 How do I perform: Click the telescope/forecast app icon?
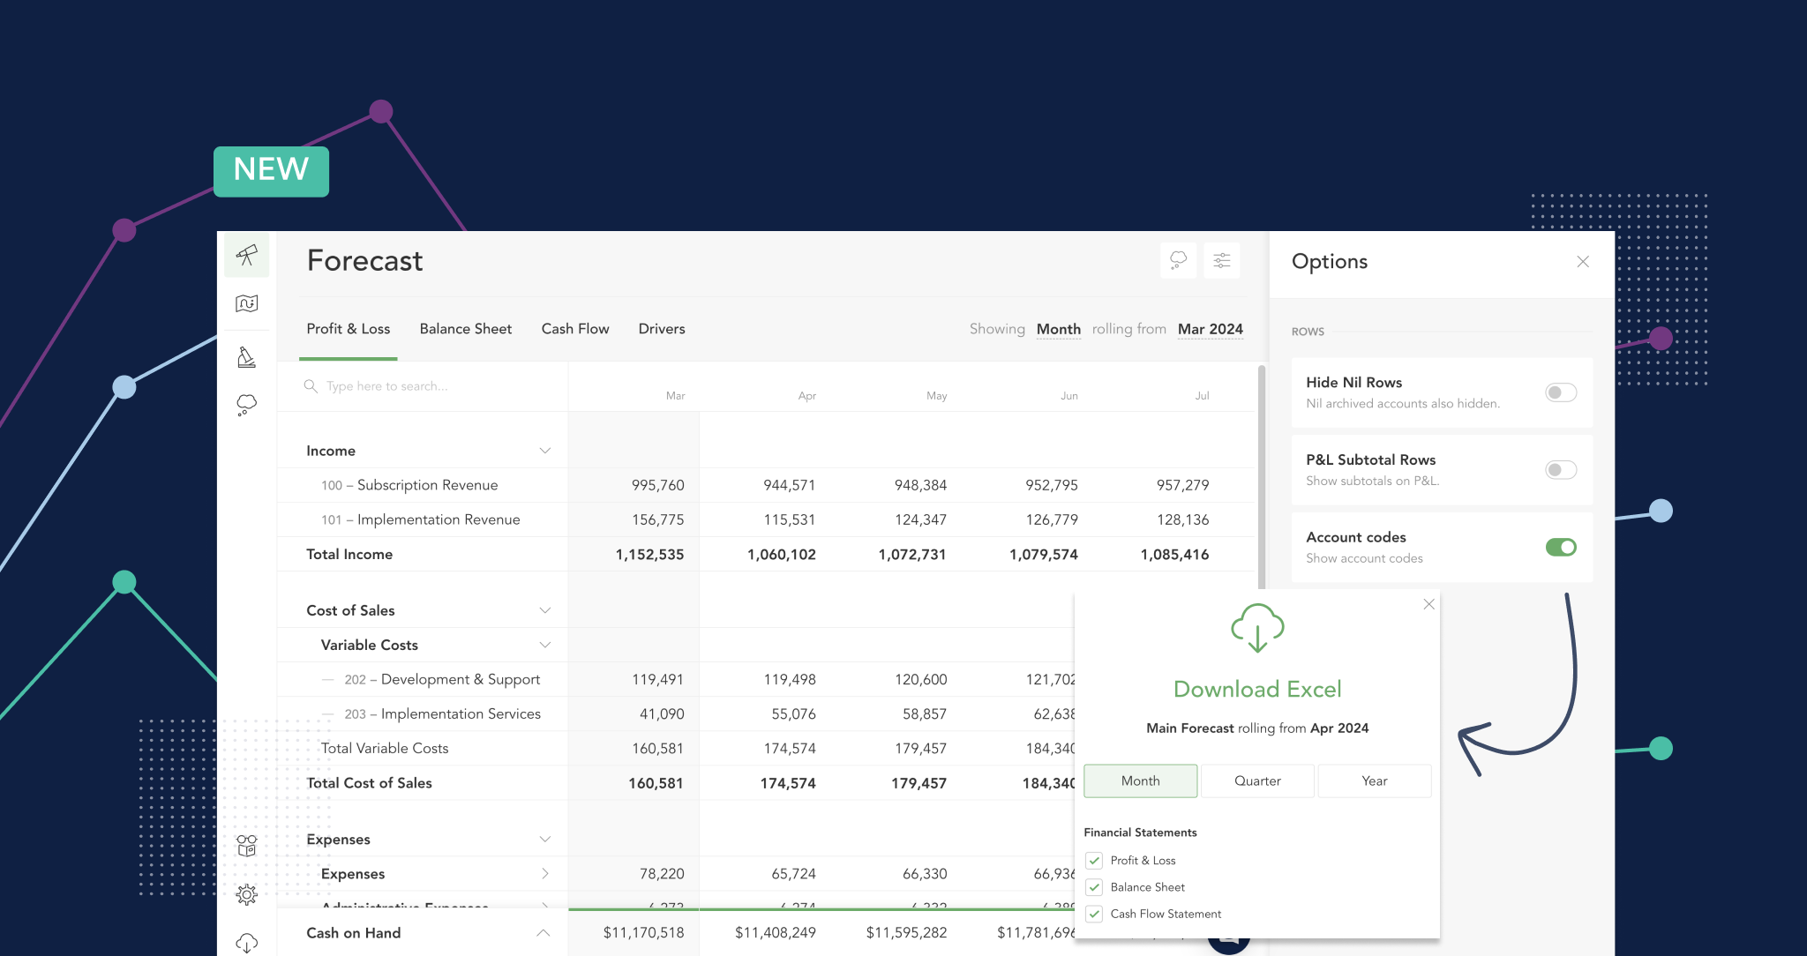click(x=247, y=256)
